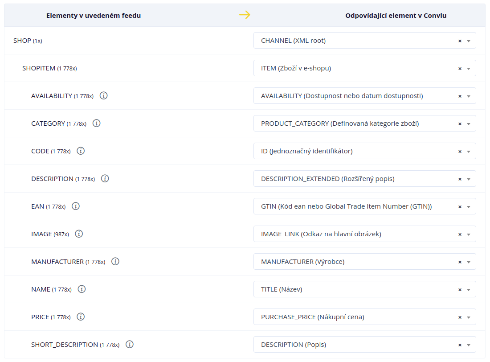Click the ID (Jednoznačný identifikátor) field

tap(356, 151)
